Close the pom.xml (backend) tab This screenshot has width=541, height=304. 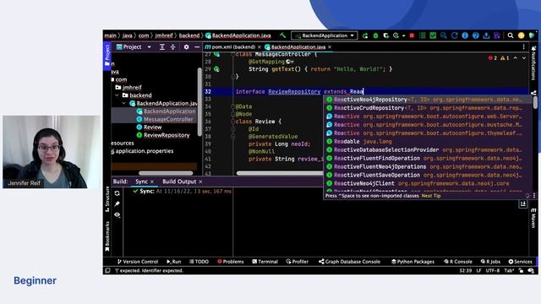point(260,47)
